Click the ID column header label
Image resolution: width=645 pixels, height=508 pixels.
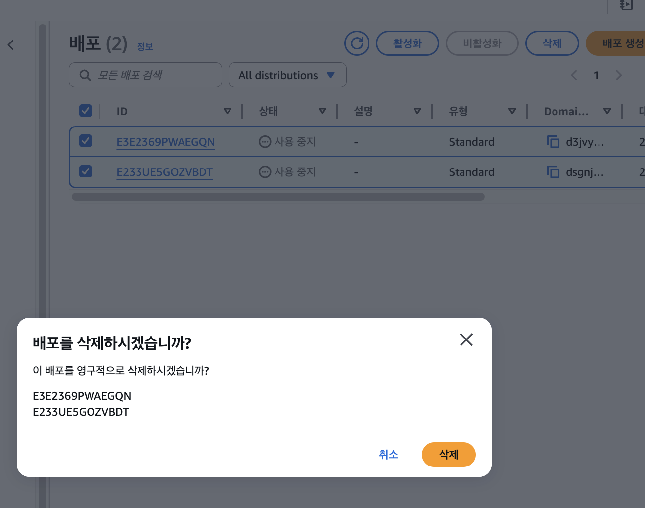point(122,112)
